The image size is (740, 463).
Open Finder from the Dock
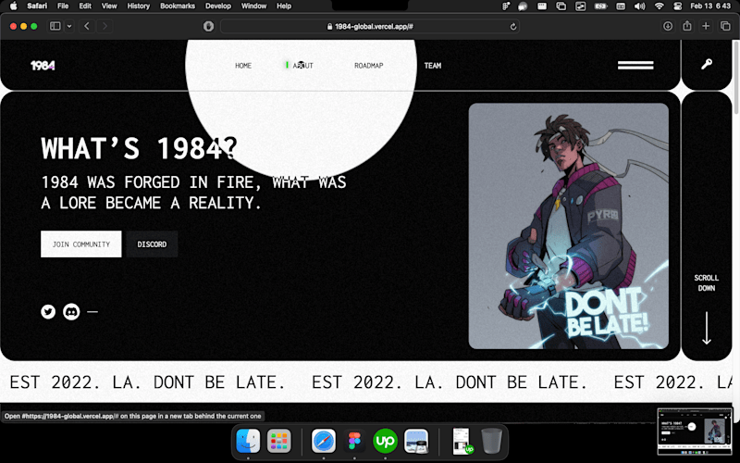pyautogui.click(x=248, y=441)
